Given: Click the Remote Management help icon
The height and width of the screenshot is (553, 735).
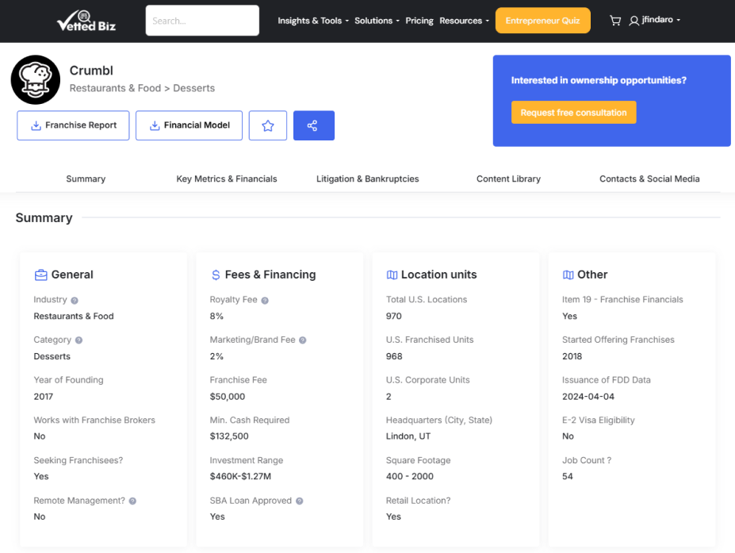Looking at the screenshot, I should 132,501.
